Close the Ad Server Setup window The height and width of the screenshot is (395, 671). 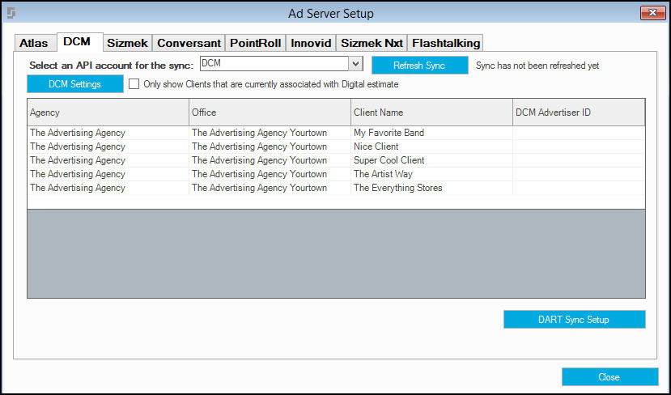(652, 13)
